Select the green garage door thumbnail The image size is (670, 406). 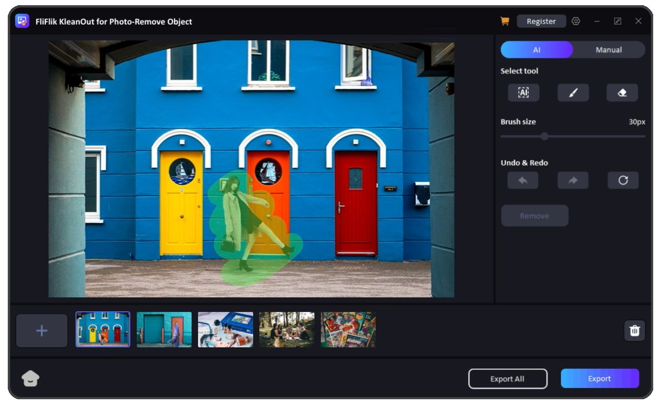(x=164, y=330)
